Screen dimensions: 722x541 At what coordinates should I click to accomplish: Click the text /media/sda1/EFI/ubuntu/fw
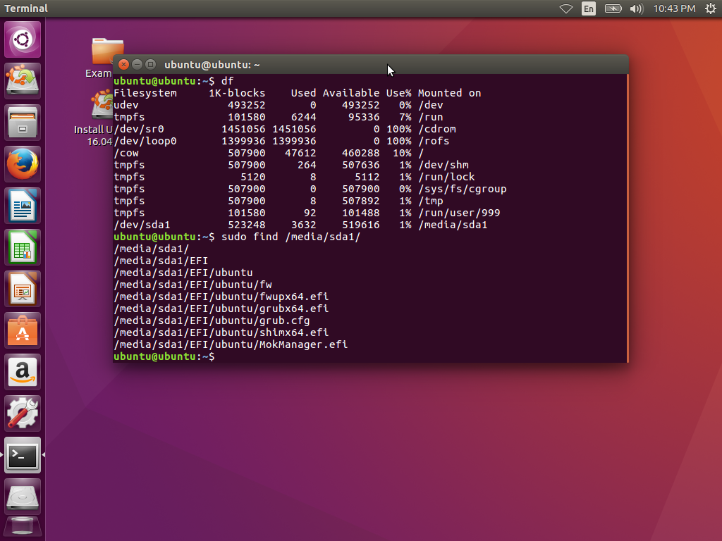pos(193,285)
